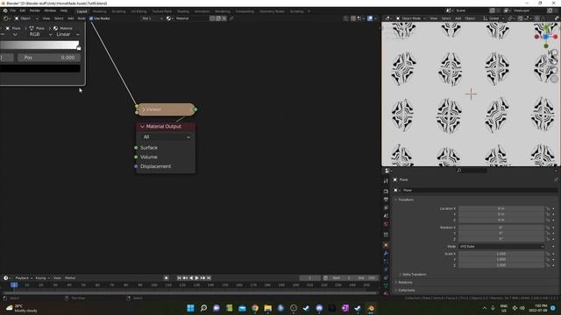
Task: Pin the node tree with the pin icon
Action: click(231, 18)
